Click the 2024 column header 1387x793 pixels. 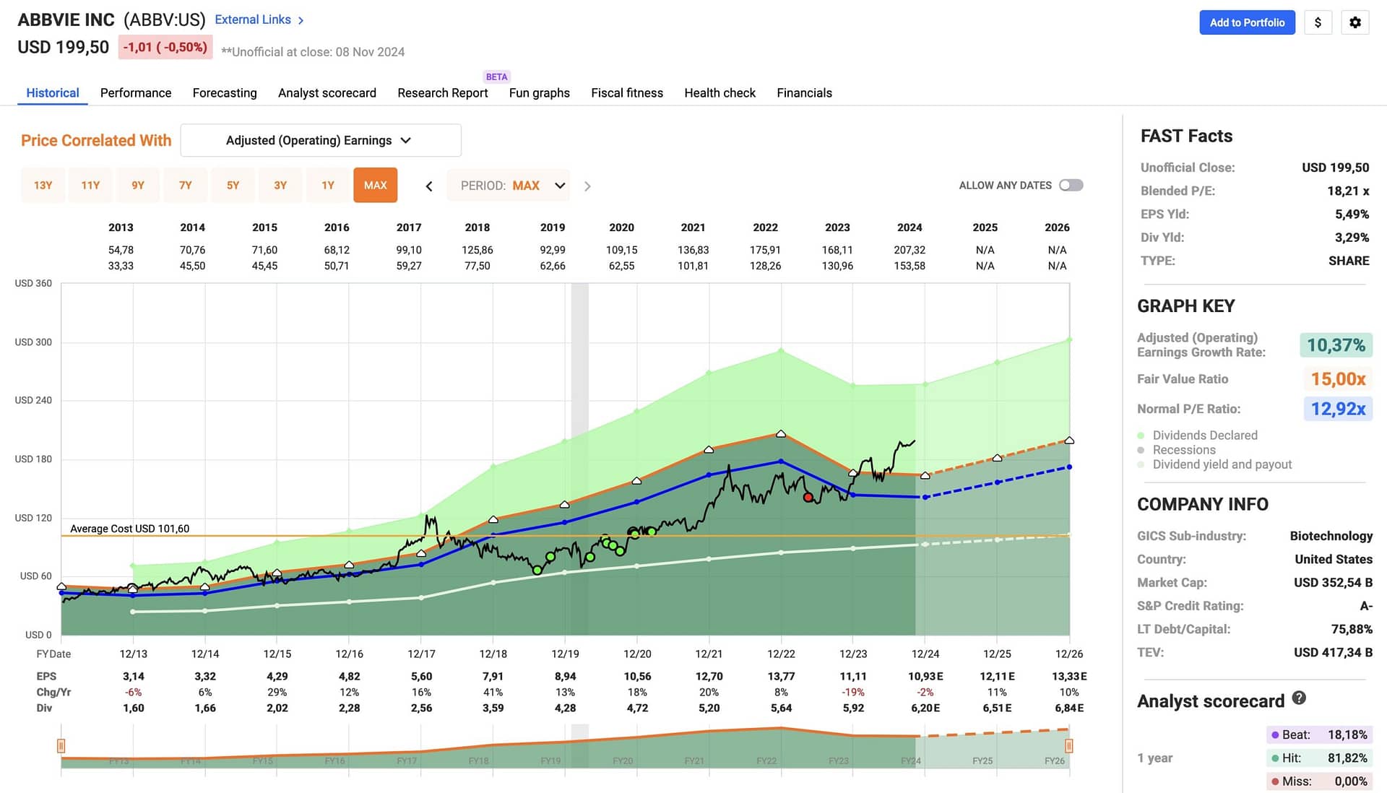[909, 227]
